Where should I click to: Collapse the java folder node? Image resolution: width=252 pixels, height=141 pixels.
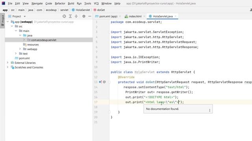pyautogui.click(x=20, y=35)
